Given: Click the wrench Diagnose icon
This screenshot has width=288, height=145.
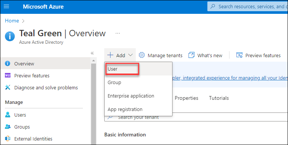Looking at the screenshot, I should [x=7, y=87].
